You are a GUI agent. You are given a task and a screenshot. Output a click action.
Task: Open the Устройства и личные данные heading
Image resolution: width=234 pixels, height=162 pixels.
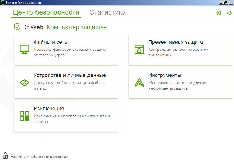(x=70, y=75)
